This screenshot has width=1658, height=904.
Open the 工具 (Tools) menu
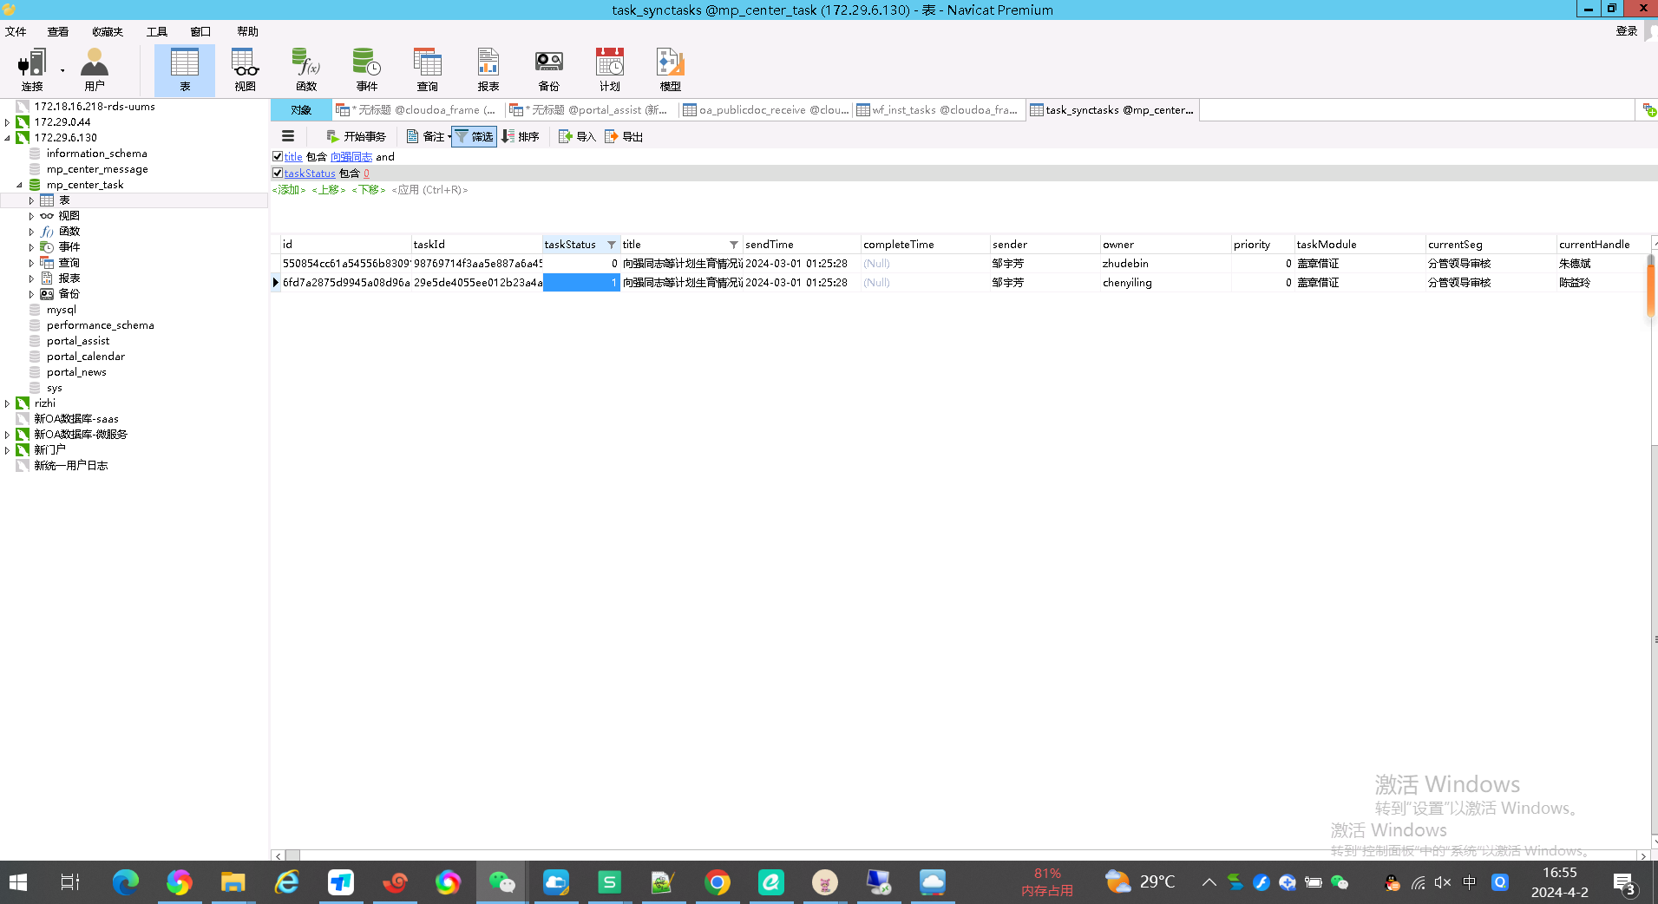[x=157, y=31]
